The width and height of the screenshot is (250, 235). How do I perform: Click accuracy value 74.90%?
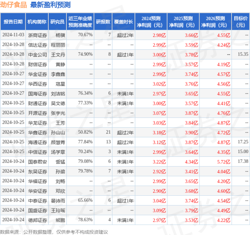[x=85, y=54]
